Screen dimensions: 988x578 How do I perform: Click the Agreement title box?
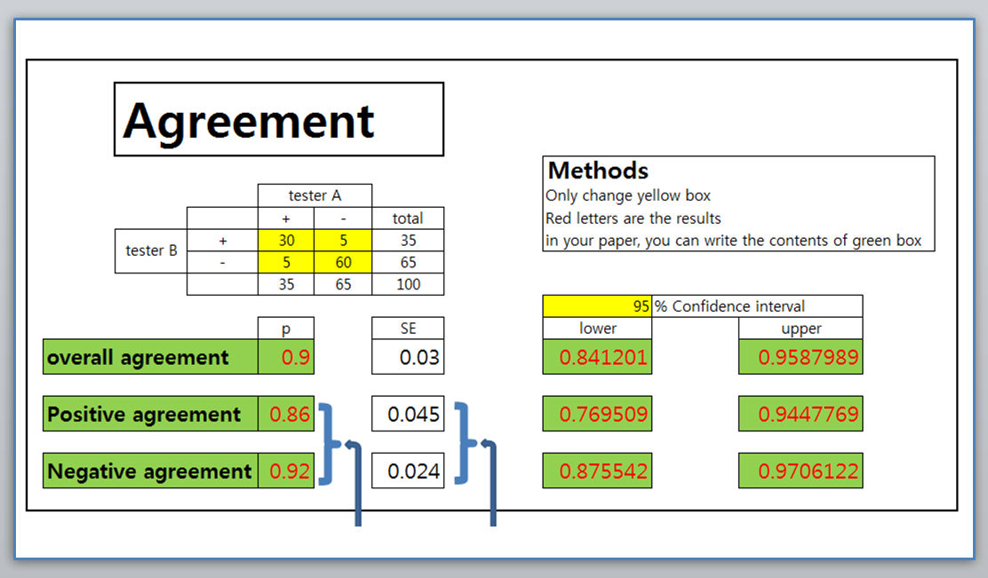point(278,118)
